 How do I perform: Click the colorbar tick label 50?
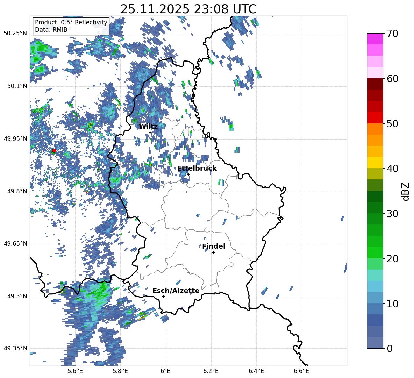click(392, 124)
